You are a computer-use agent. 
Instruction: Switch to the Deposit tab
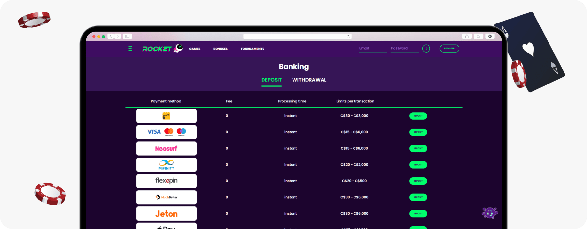[271, 80]
